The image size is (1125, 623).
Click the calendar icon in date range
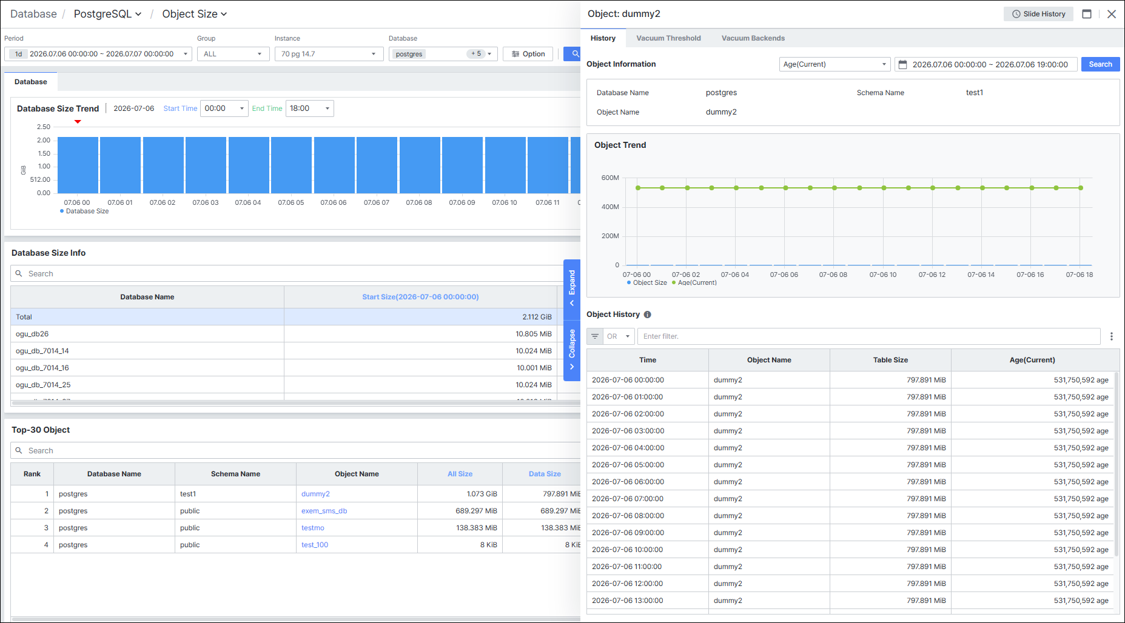(902, 64)
